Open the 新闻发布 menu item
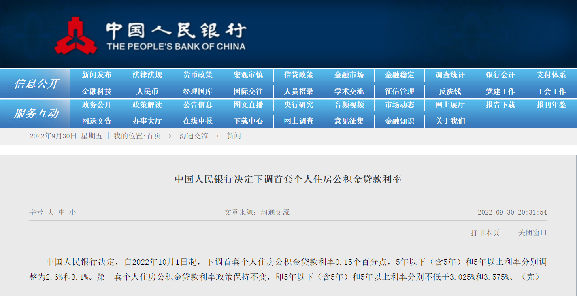This screenshot has width=577, height=296. click(96, 75)
